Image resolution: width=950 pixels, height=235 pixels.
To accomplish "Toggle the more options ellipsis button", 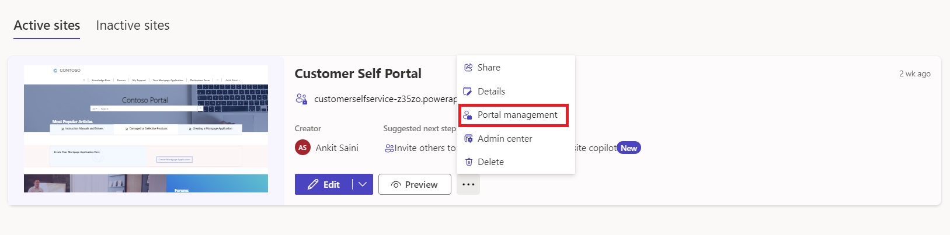I will tap(468, 184).
